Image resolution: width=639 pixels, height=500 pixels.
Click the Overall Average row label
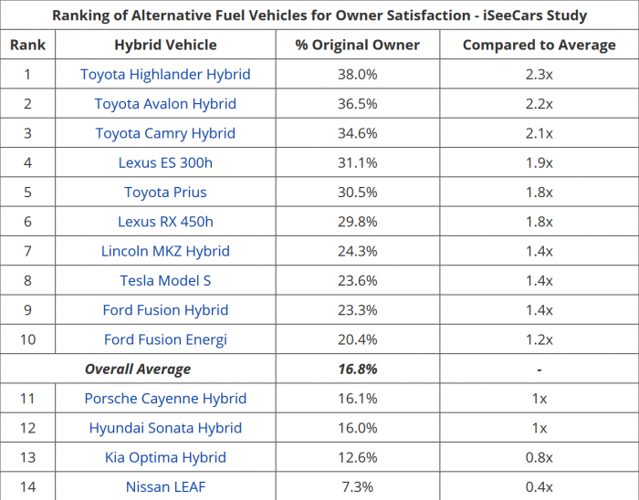138,370
